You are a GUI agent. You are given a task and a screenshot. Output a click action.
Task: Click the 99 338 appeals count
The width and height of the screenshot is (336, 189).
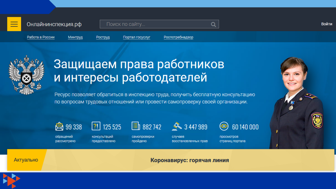coord(74,127)
